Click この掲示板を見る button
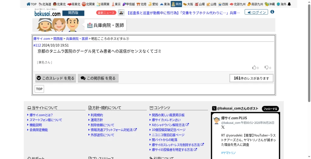This screenshot has width=311, height=159. point(98,78)
